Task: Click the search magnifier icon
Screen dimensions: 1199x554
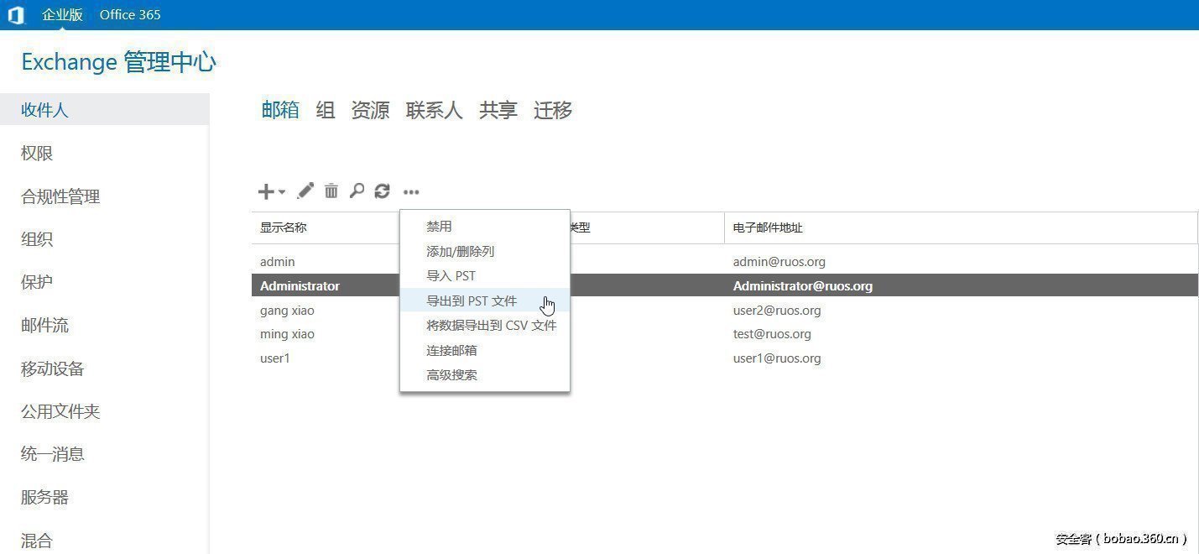Action: pyautogui.click(x=357, y=191)
